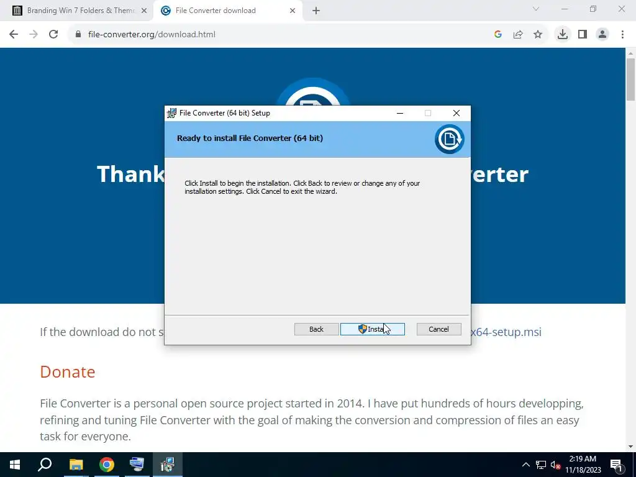Click the lock site info icon
The image size is (636, 477).
tap(78, 35)
